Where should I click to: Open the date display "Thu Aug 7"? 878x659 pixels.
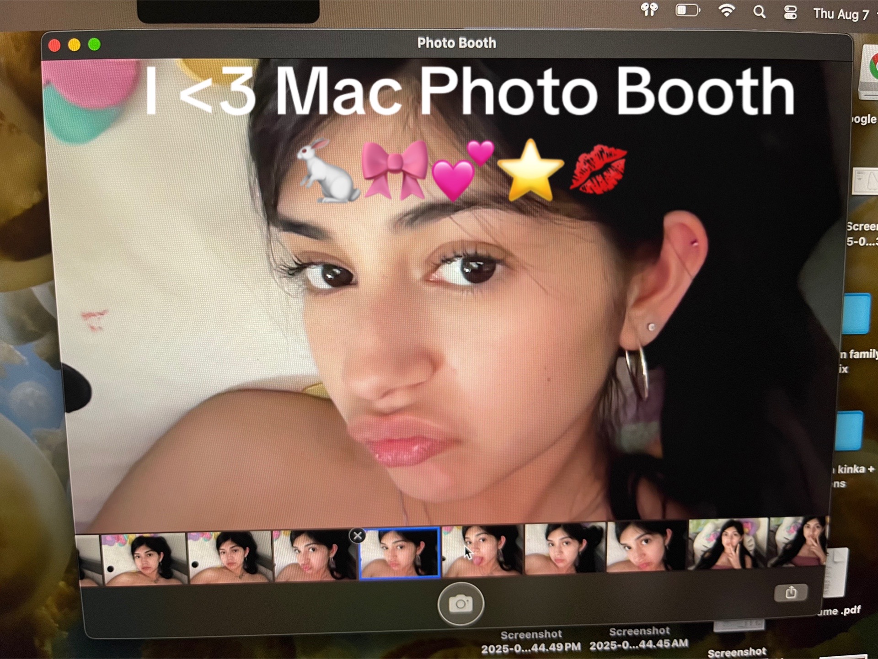(x=841, y=14)
